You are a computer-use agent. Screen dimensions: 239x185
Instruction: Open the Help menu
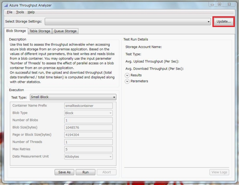(31, 12)
